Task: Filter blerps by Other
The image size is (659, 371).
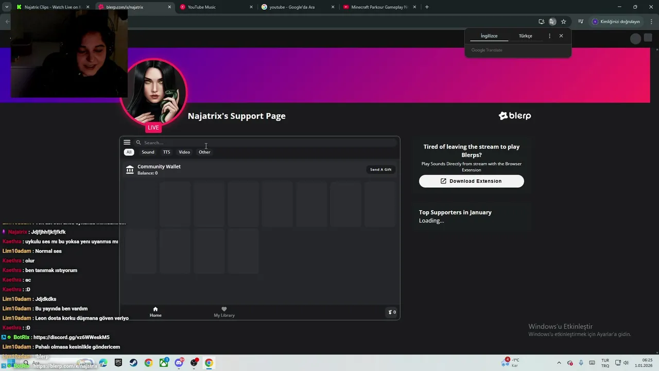Action: [x=204, y=152]
